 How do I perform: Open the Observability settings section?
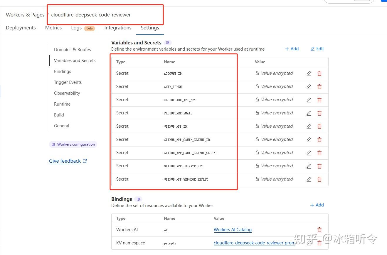pyautogui.click(x=67, y=93)
